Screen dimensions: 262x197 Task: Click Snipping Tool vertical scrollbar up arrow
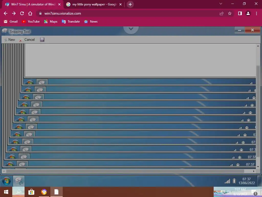coord(258,46)
